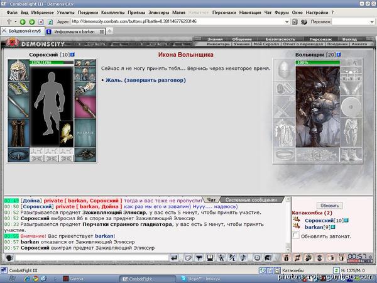Click Skype taskbar button
Screen dimensions: 377x283
pyautogui.click(x=201, y=279)
